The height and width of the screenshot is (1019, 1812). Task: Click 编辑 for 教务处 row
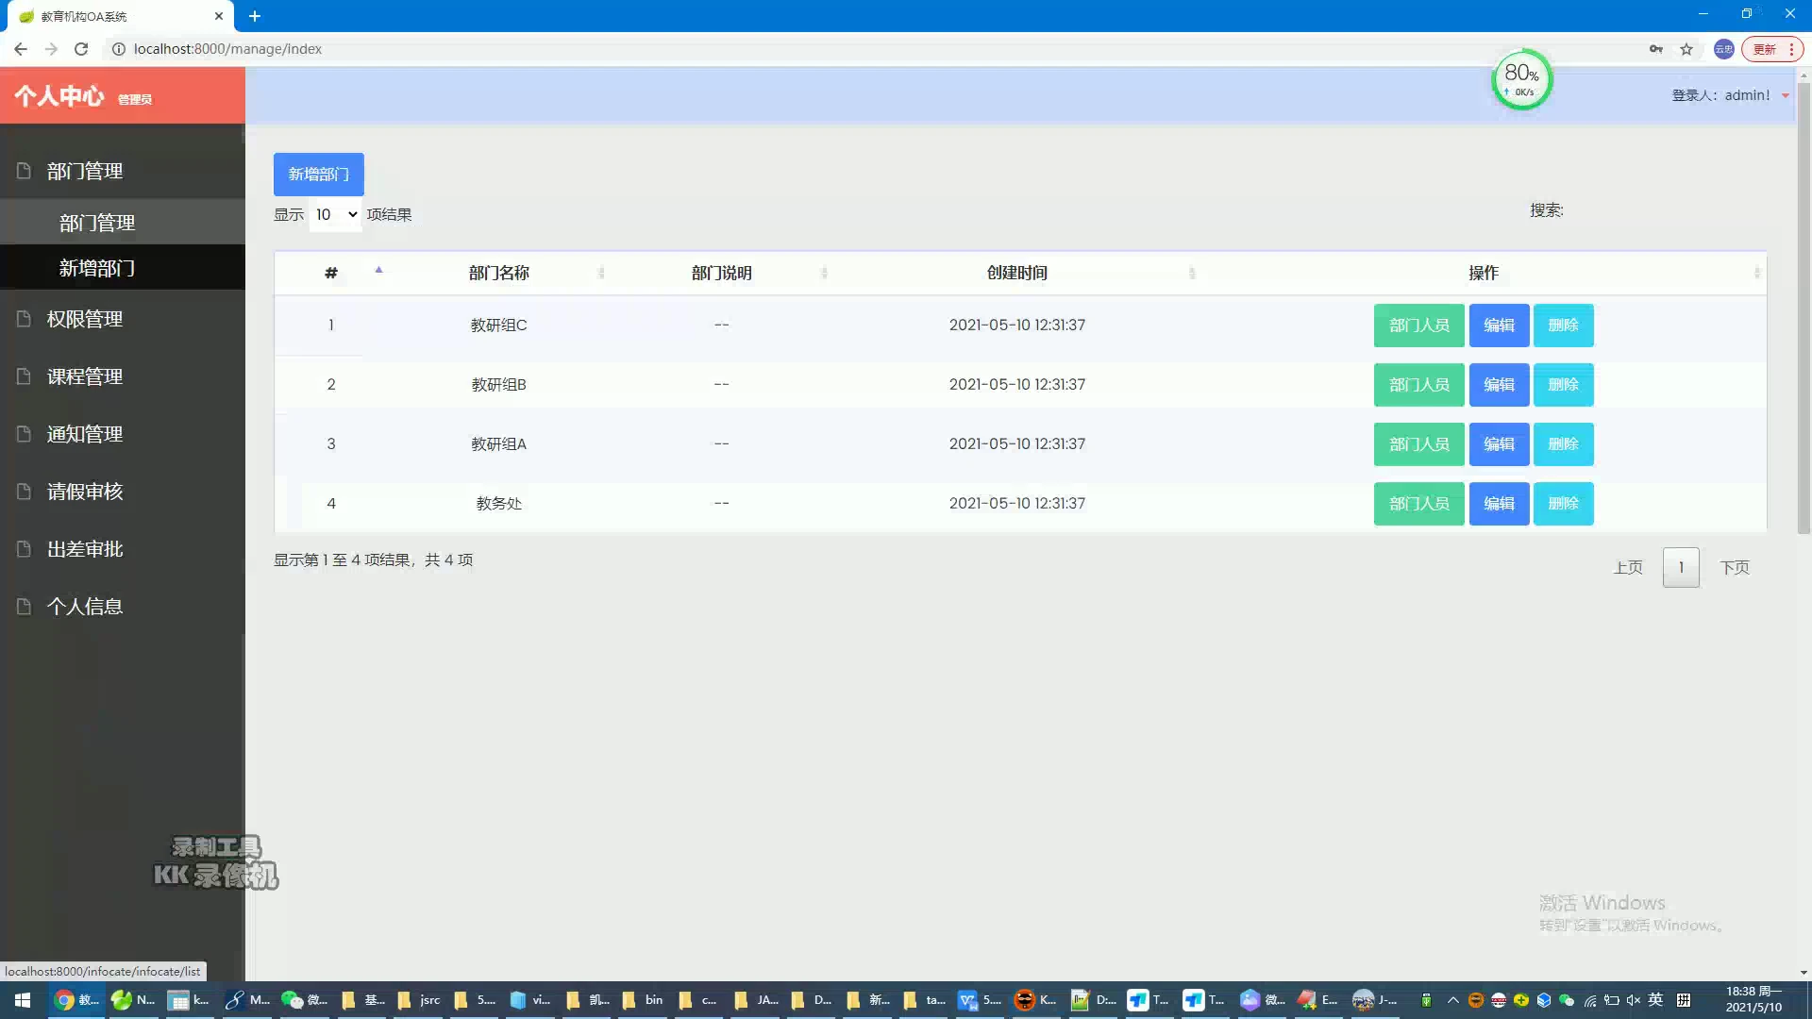coord(1499,503)
